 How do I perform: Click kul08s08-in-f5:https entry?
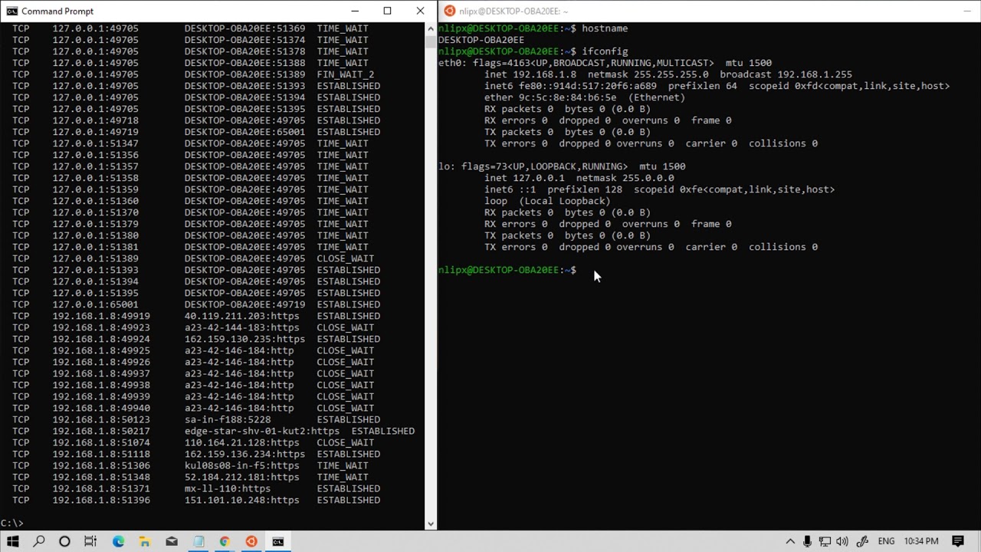[x=241, y=465]
